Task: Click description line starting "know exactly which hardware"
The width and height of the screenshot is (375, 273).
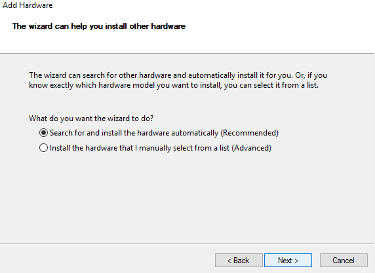Action: (x=174, y=85)
